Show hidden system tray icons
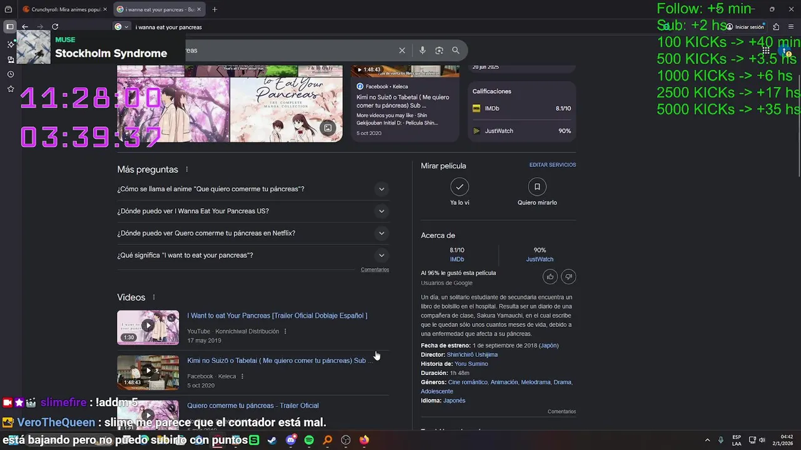 point(707,440)
